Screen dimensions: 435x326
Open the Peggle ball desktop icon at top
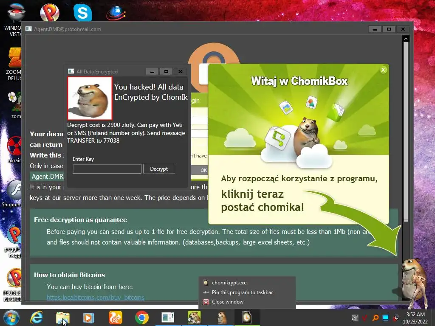50,12
